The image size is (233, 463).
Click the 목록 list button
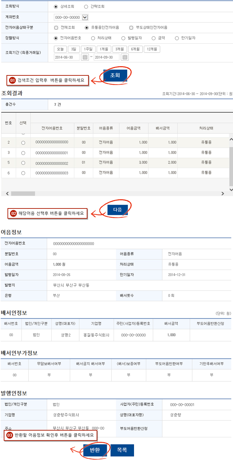[122, 450]
